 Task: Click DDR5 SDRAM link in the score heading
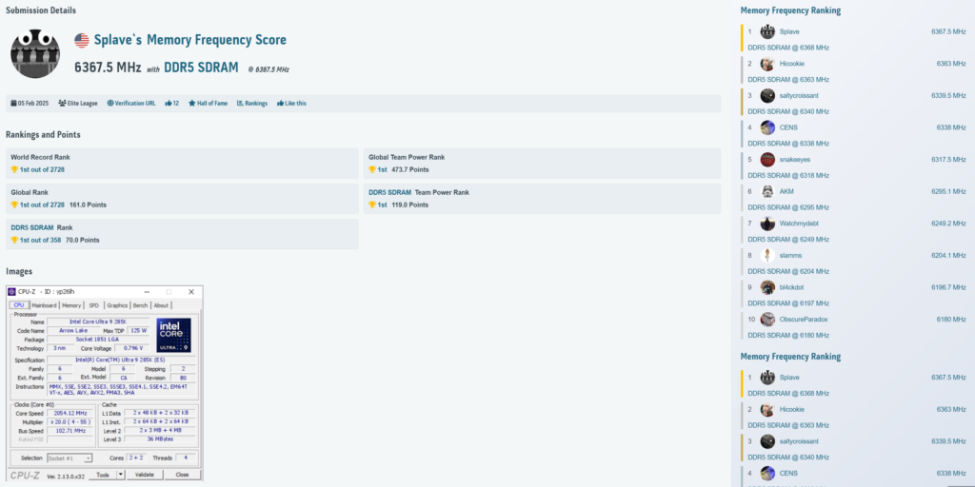click(x=202, y=68)
